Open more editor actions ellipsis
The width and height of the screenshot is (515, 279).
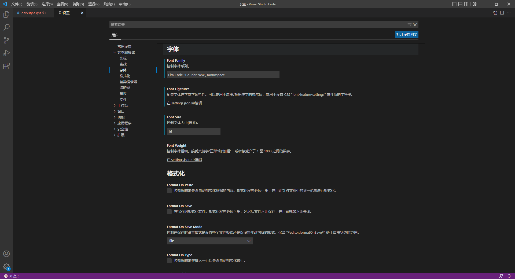click(509, 13)
